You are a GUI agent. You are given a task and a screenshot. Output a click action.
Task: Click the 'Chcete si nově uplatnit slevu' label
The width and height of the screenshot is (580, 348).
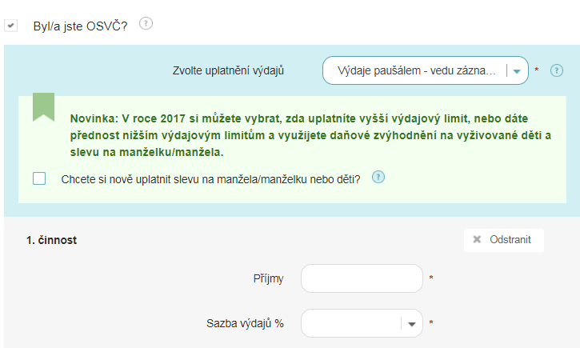click(x=210, y=178)
